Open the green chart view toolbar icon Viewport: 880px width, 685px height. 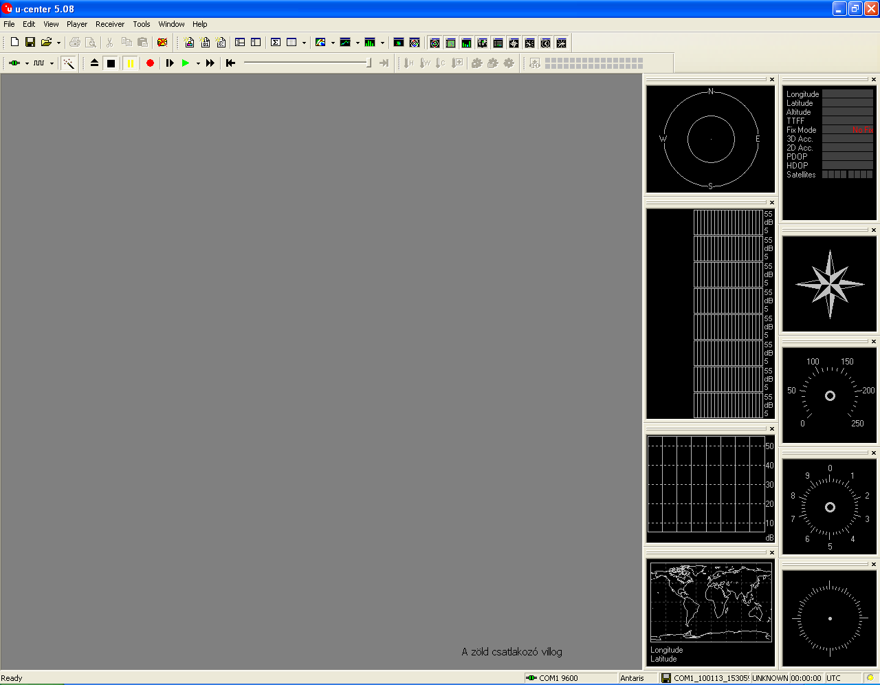(x=345, y=43)
